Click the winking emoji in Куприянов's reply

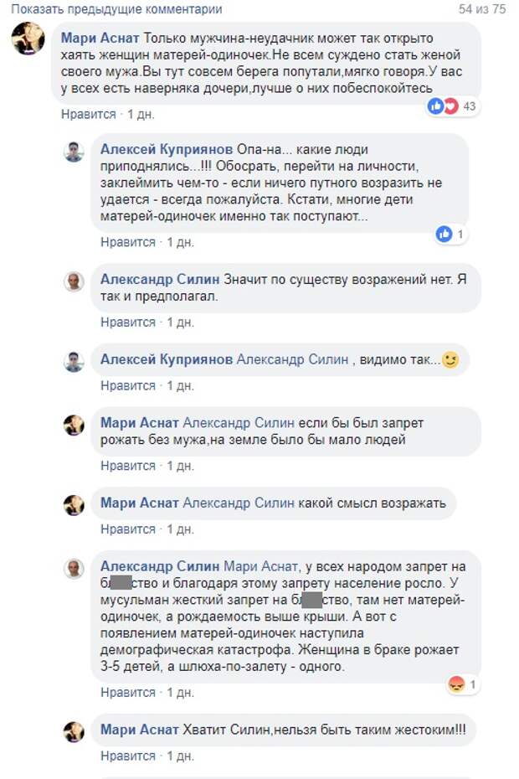(x=450, y=359)
